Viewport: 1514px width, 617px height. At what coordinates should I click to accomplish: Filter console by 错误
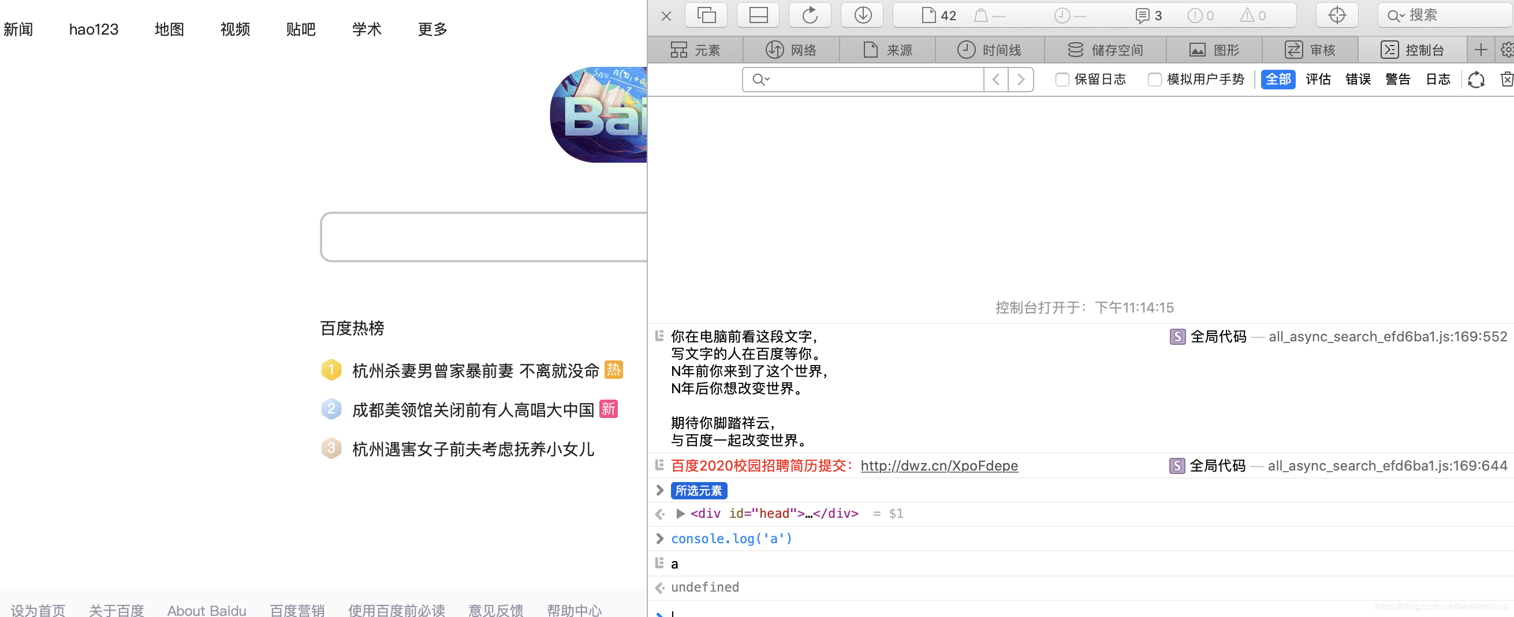1358,79
